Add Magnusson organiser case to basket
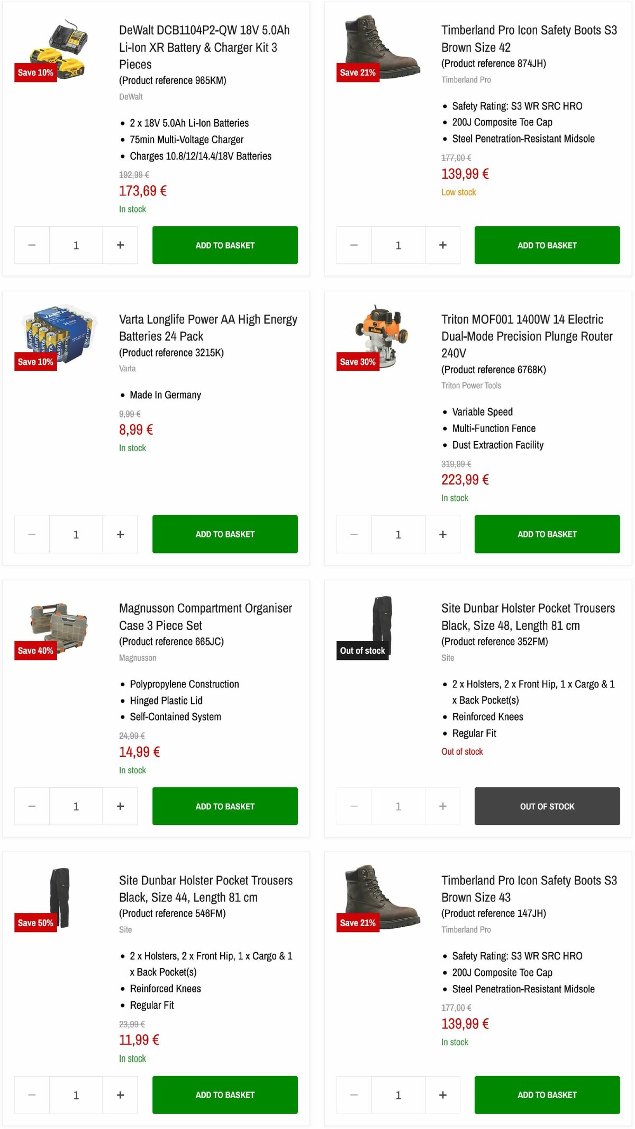The image size is (635, 1129). [224, 806]
